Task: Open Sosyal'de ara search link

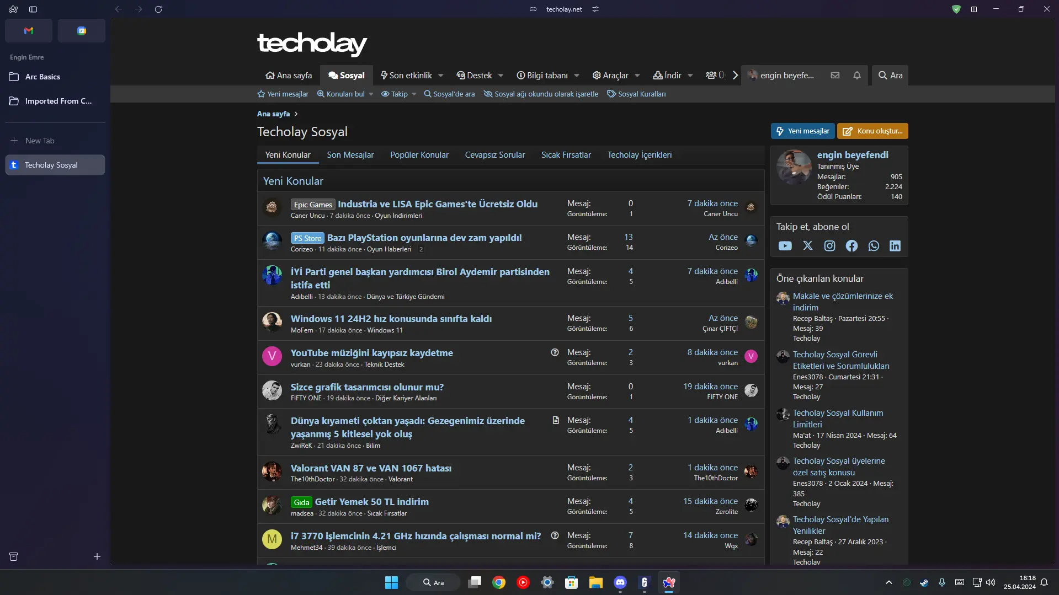Action: [x=449, y=94]
